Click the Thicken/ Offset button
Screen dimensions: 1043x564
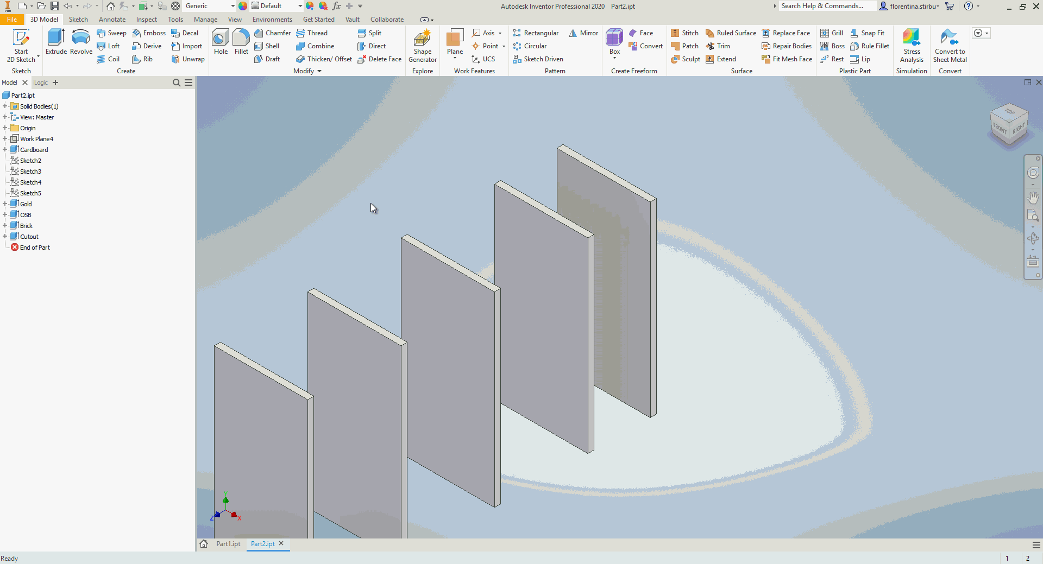click(x=324, y=59)
